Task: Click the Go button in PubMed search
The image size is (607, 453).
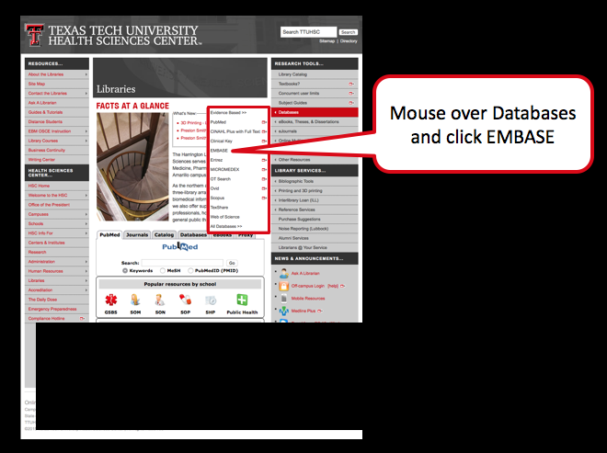Action: 232,263
